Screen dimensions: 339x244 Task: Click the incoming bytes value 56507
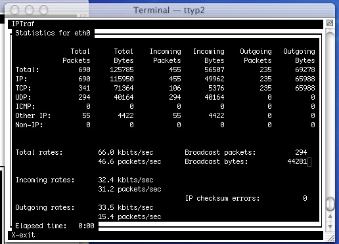click(x=214, y=70)
